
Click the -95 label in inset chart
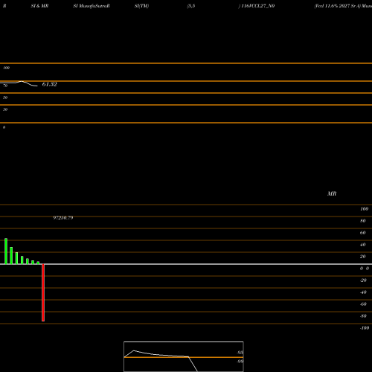pos(240,353)
